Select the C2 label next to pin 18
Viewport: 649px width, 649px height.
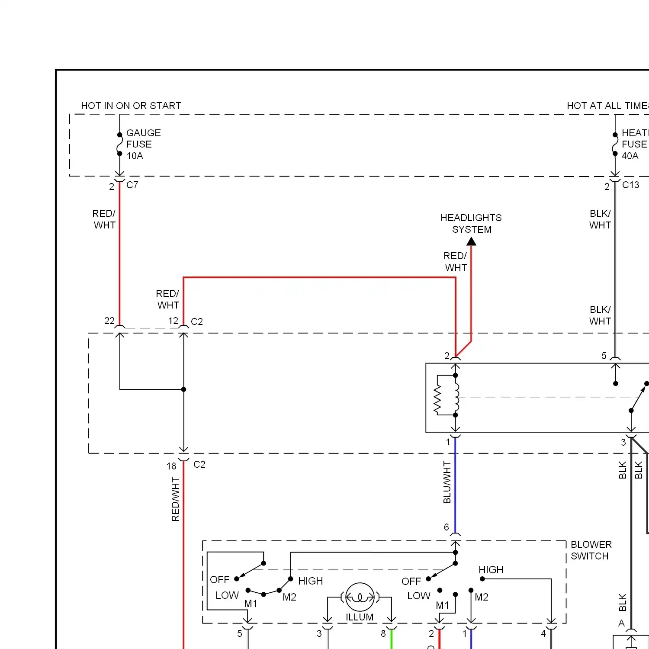[x=199, y=464]
